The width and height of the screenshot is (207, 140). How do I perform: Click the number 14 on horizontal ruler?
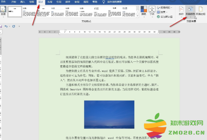pos(94,32)
